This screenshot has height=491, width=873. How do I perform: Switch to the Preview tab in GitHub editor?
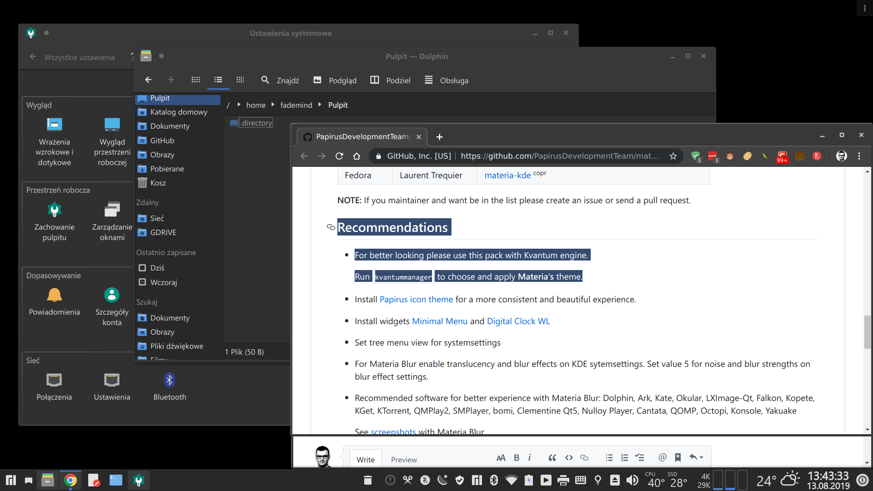pyautogui.click(x=403, y=460)
